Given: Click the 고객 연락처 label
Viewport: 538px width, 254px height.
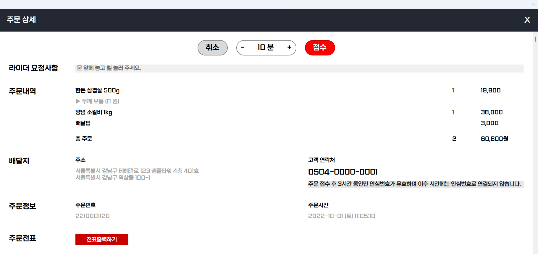Looking at the screenshot, I should point(321,160).
